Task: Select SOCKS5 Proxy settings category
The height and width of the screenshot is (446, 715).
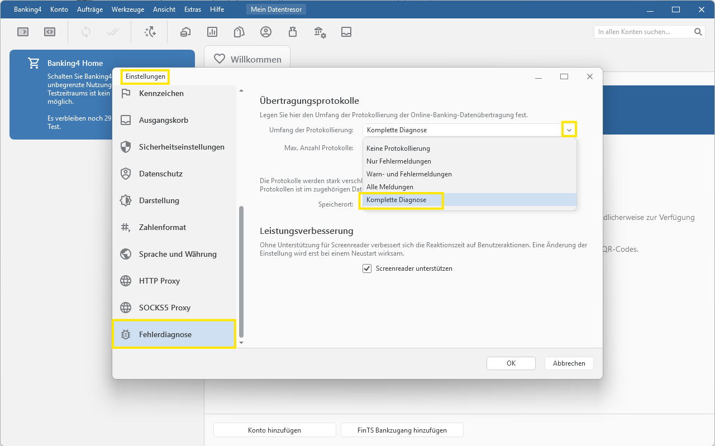Action: (174, 308)
